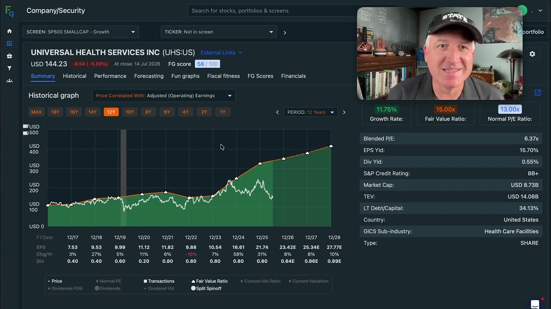
Task: Click the FG score 58 / 100 badge
Action: pos(207,64)
